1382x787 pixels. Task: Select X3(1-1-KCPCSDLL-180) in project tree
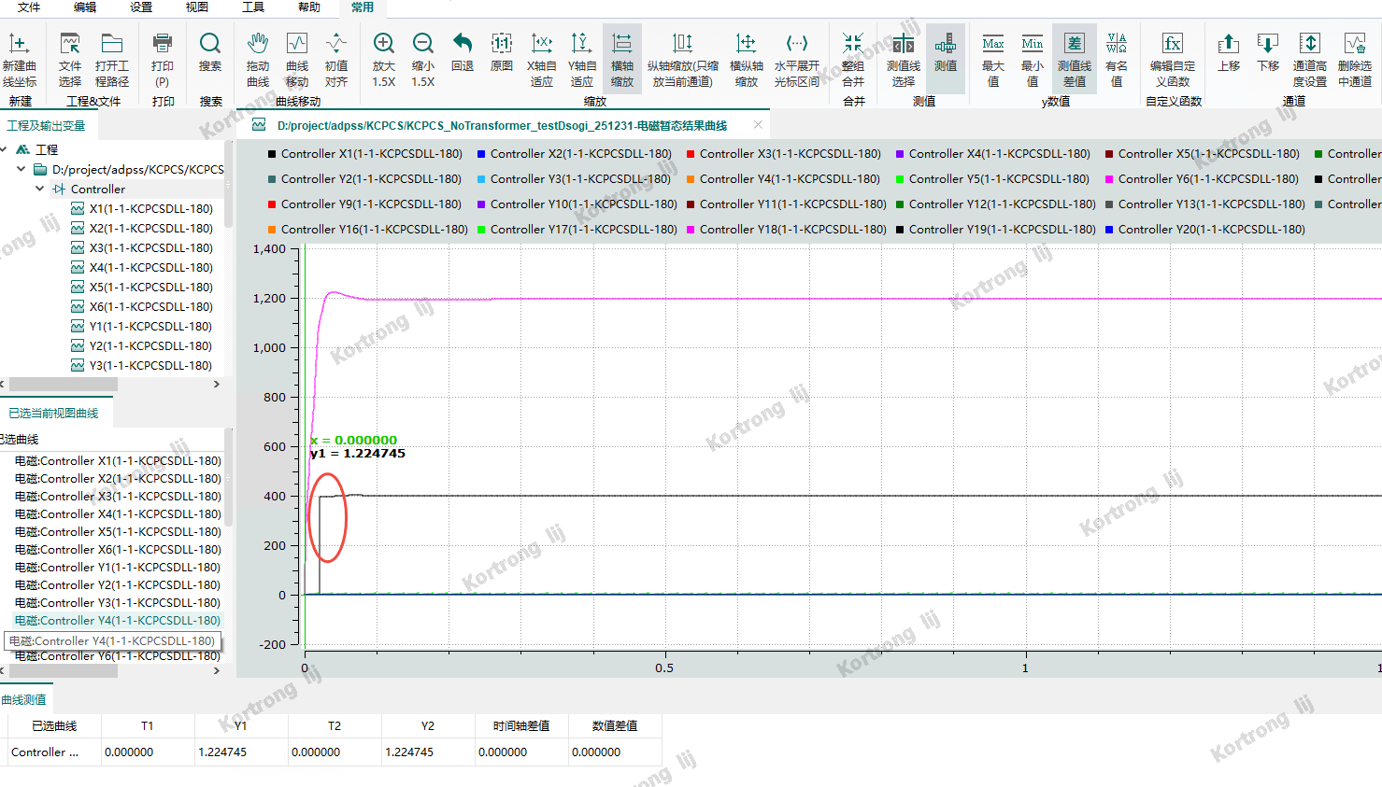[150, 247]
